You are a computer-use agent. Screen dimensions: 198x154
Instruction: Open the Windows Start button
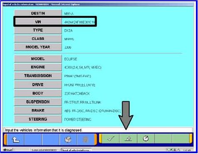(8, 150)
